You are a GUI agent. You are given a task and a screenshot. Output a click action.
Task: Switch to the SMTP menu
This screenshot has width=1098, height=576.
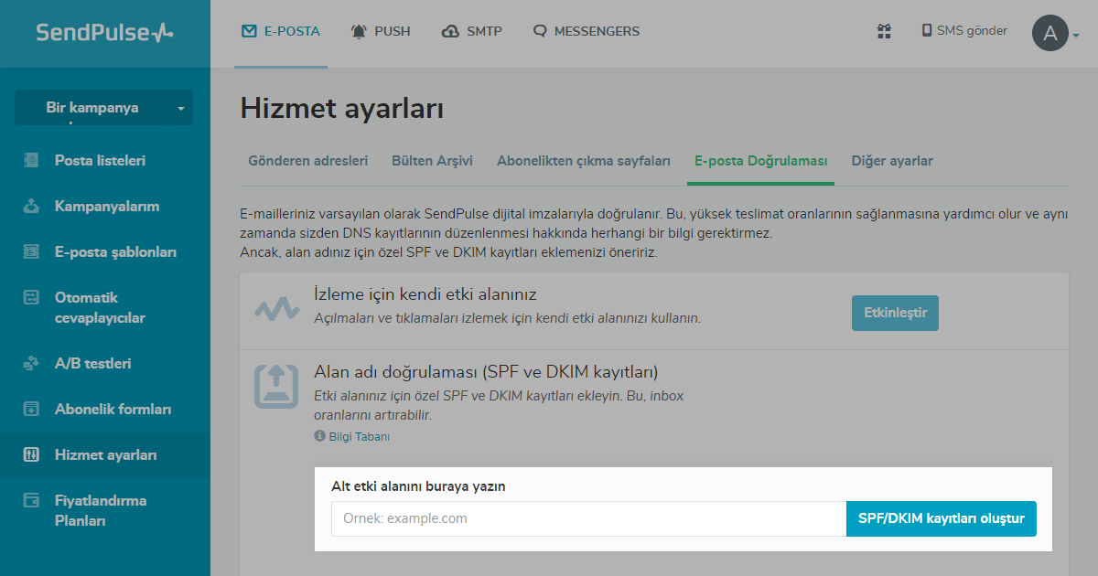pyautogui.click(x=471, y=31)
